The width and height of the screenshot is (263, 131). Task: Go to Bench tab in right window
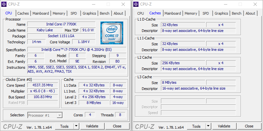point(236,13)
